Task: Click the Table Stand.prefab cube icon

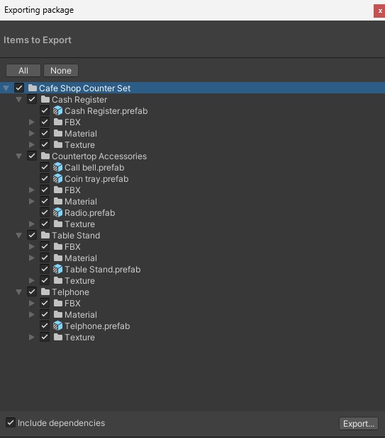Action: pyautogui.click(x=57, y=270)
